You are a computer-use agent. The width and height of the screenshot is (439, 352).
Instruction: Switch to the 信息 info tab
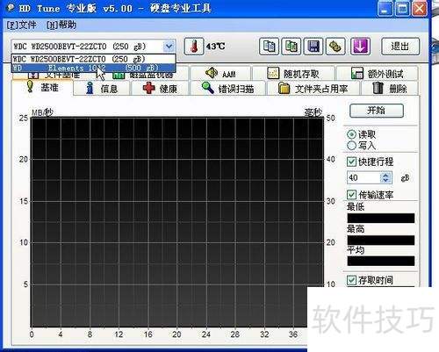point(101,89)
